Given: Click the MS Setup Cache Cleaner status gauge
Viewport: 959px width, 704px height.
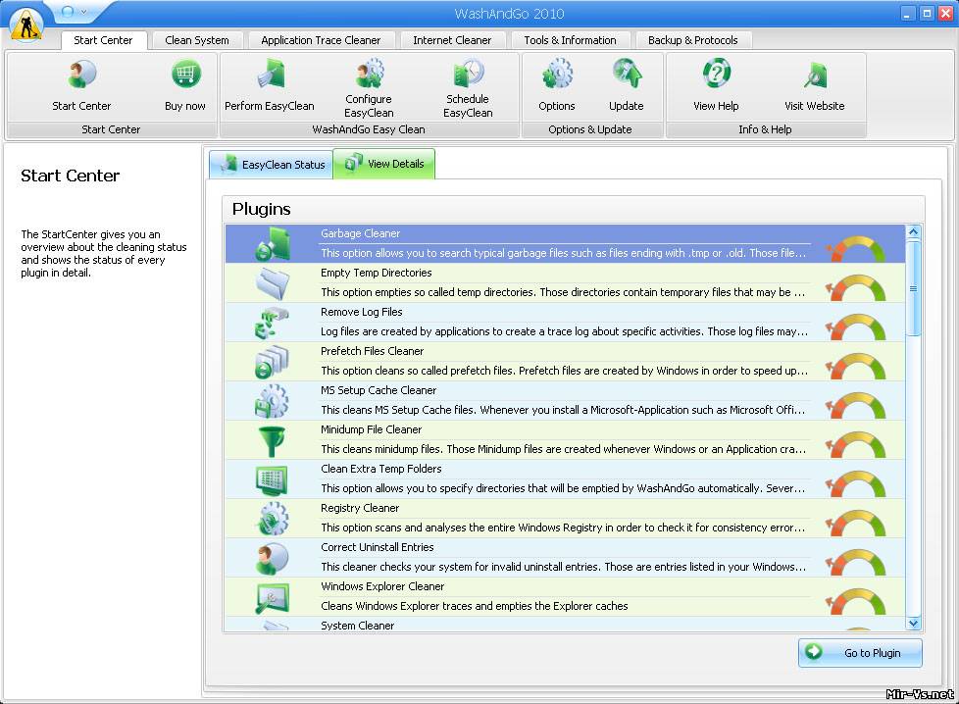Looking at the screenshot, I should (x=856, y=405).
